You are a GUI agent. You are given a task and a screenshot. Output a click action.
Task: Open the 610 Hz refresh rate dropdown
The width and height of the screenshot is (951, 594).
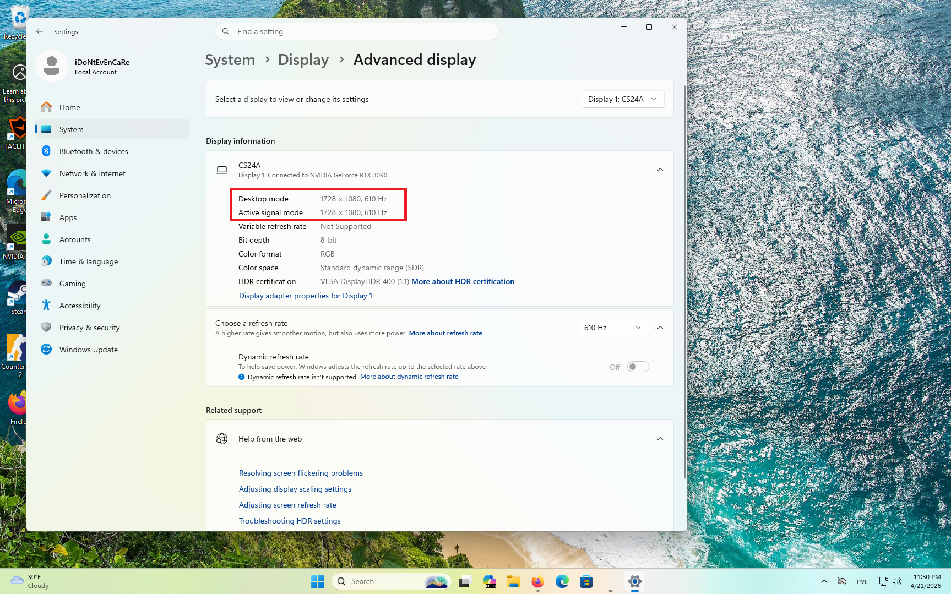click(x=613, y=328)
